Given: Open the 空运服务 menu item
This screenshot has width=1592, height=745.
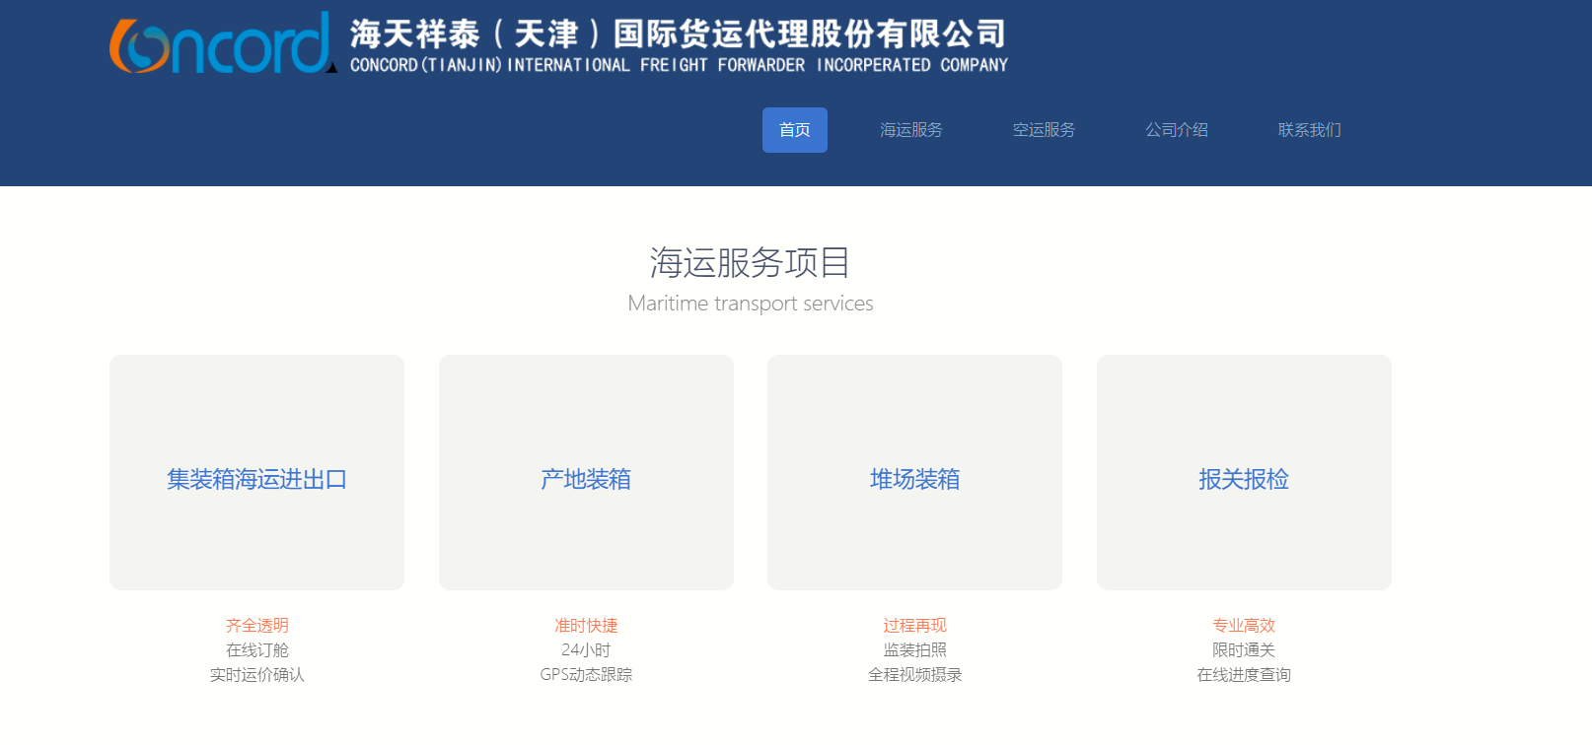Looking at the screenshot, I should coord(1044,130).
